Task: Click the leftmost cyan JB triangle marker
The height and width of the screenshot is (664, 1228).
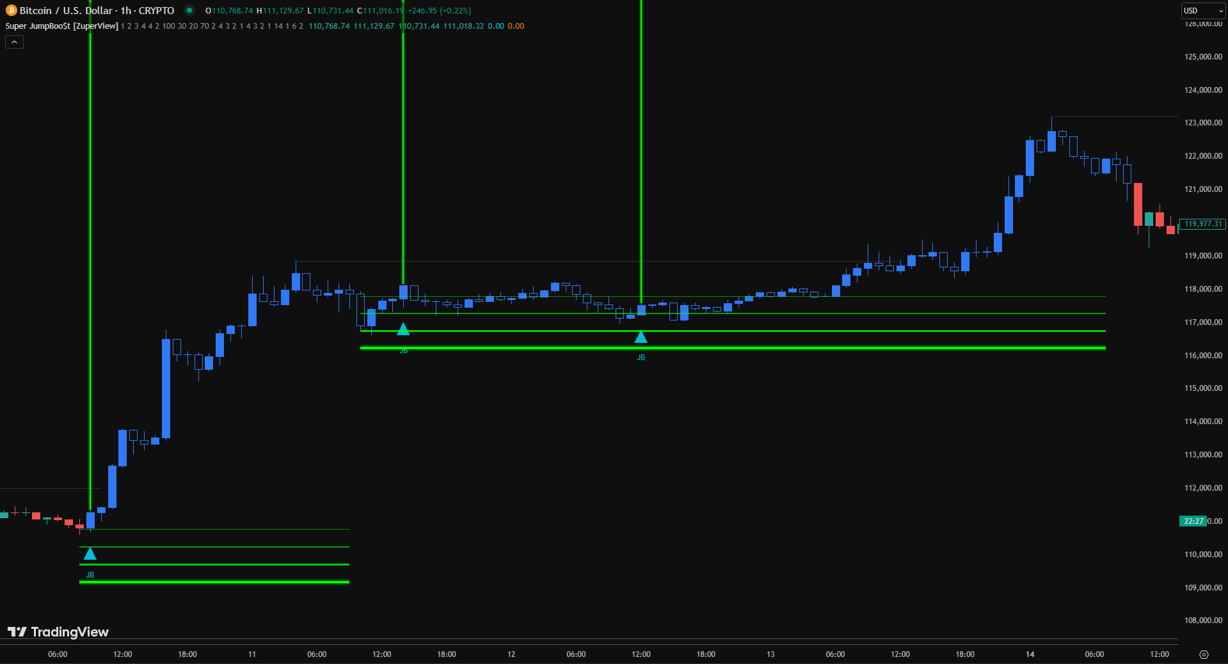Action: pyautogui.click(x=90, y=553)
